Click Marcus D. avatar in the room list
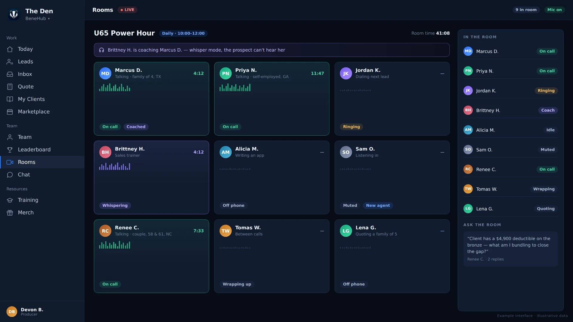 468,51
